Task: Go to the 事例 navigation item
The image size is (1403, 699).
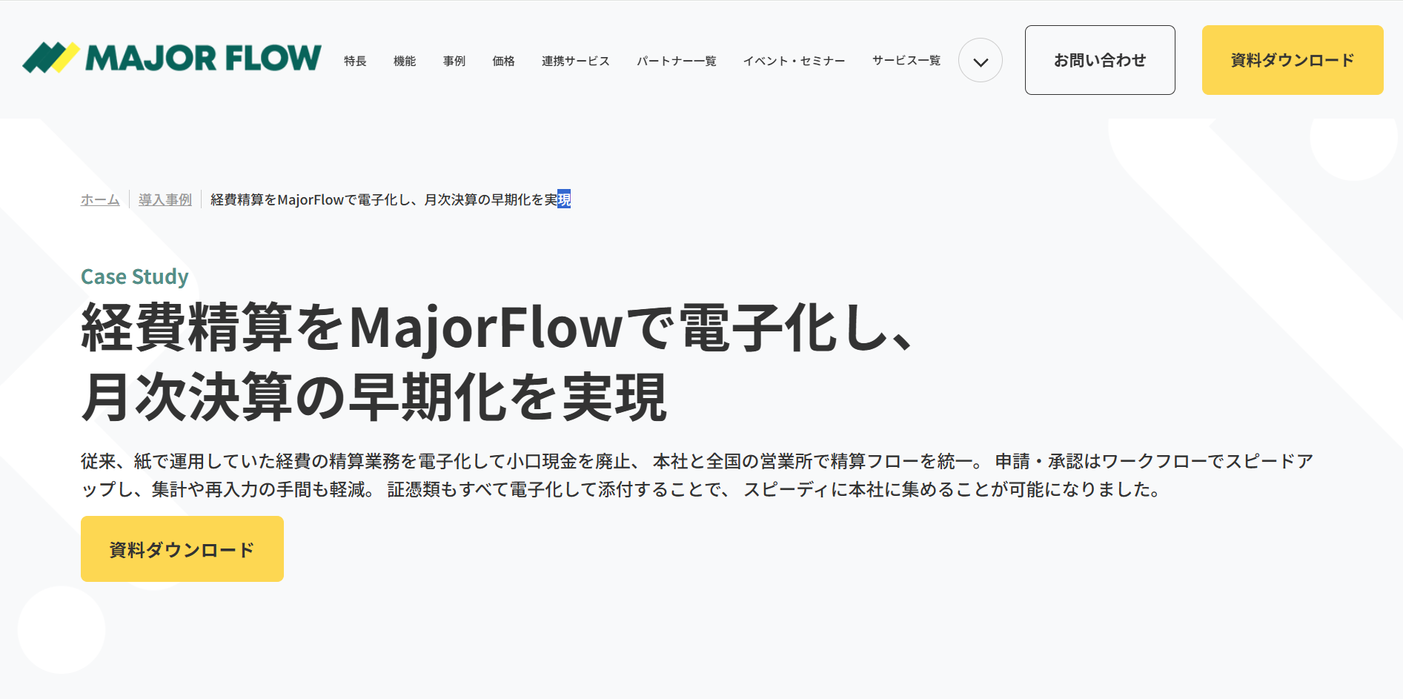Action: [x=454, y=61]
